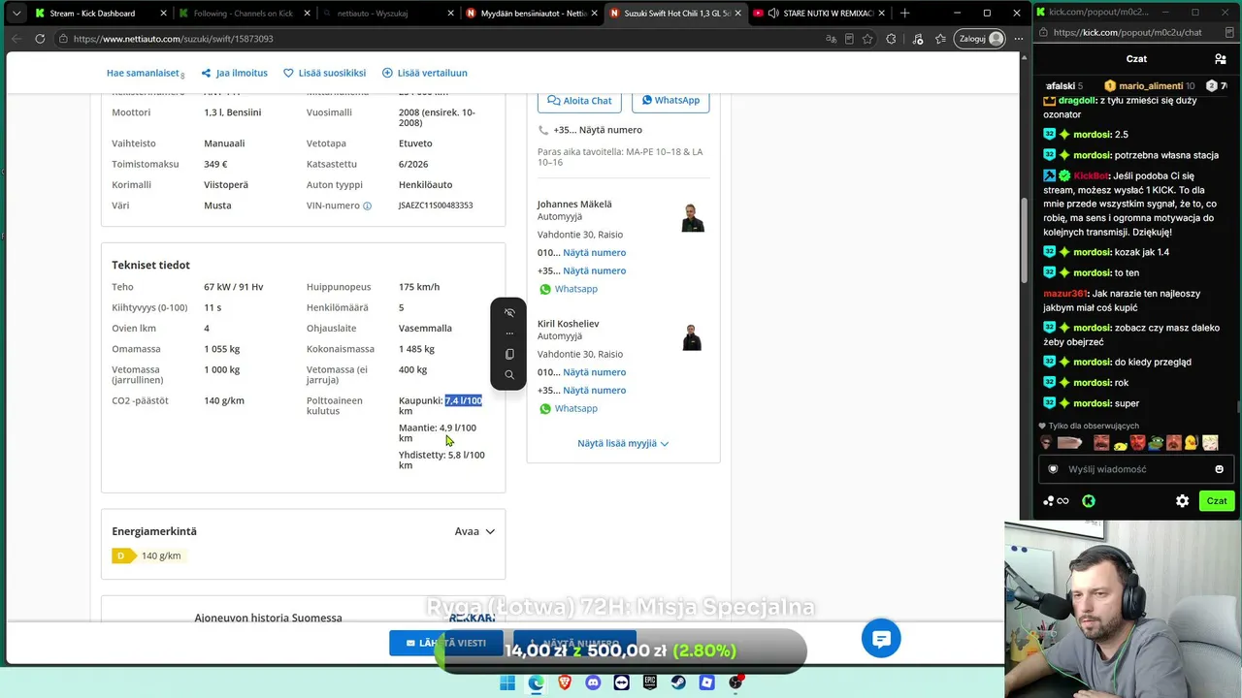Image resolution: width=1242 pixels, height=698 pixels.
Task: Click Kiril Kosheliev's profile photo
Action: 692,337
